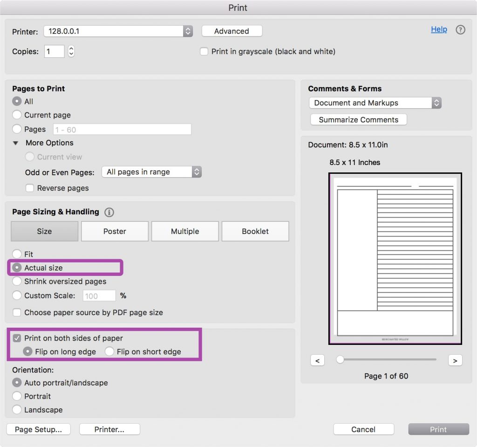Switch to the Booklet tab

click(x=255, y=231)
